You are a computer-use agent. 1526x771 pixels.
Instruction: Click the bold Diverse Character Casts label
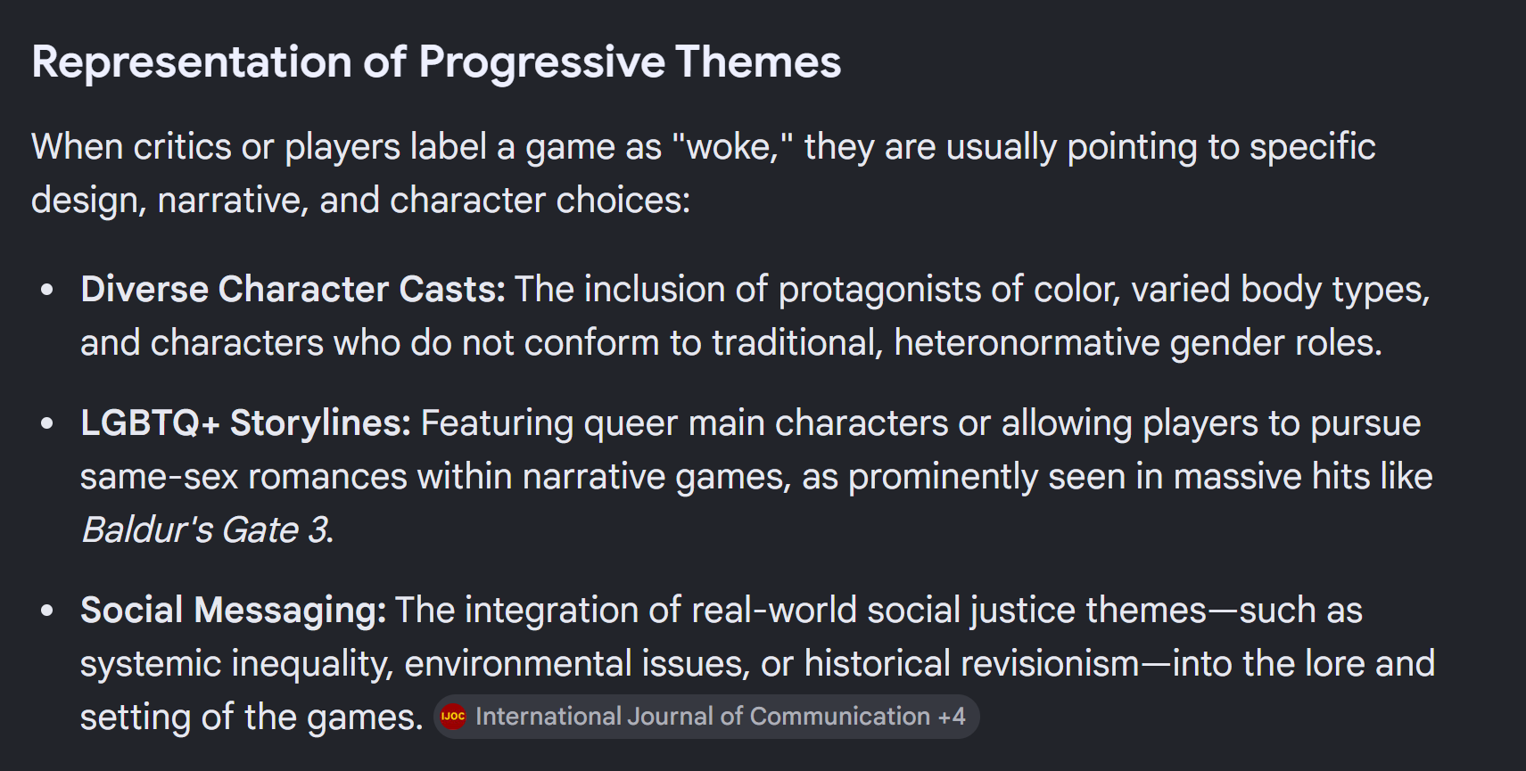tap(293, 290)
